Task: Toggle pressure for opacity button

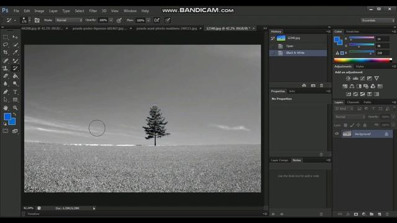Action: click(x=119, y=20)
